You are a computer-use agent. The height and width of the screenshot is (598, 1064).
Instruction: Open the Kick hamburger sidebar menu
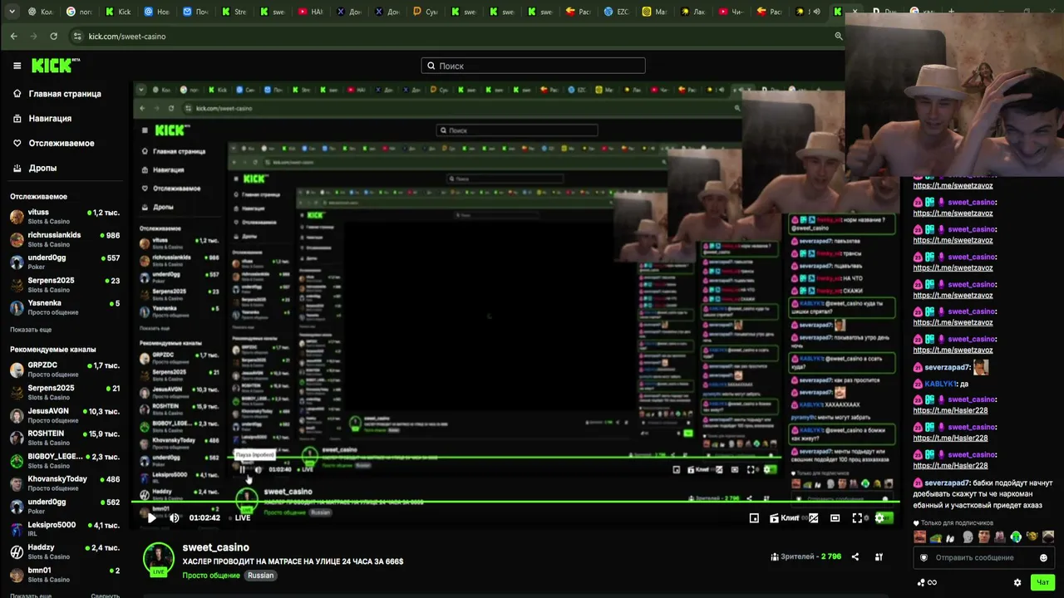(17, 66)
